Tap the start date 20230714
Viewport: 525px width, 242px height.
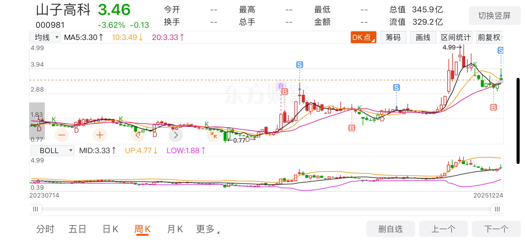45,195
